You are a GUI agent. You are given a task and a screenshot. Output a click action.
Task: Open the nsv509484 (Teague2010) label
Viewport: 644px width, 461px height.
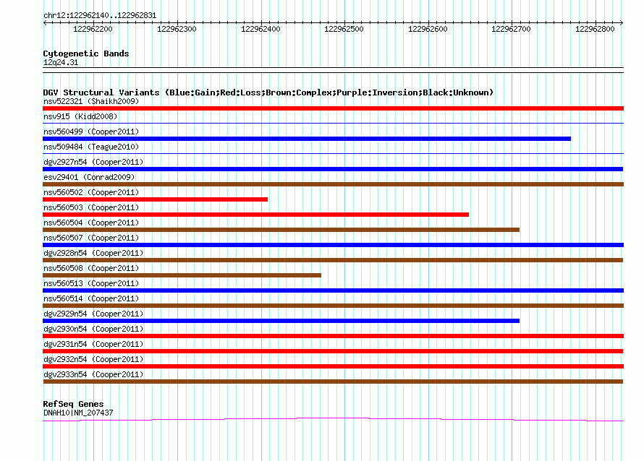coord(91,147)
